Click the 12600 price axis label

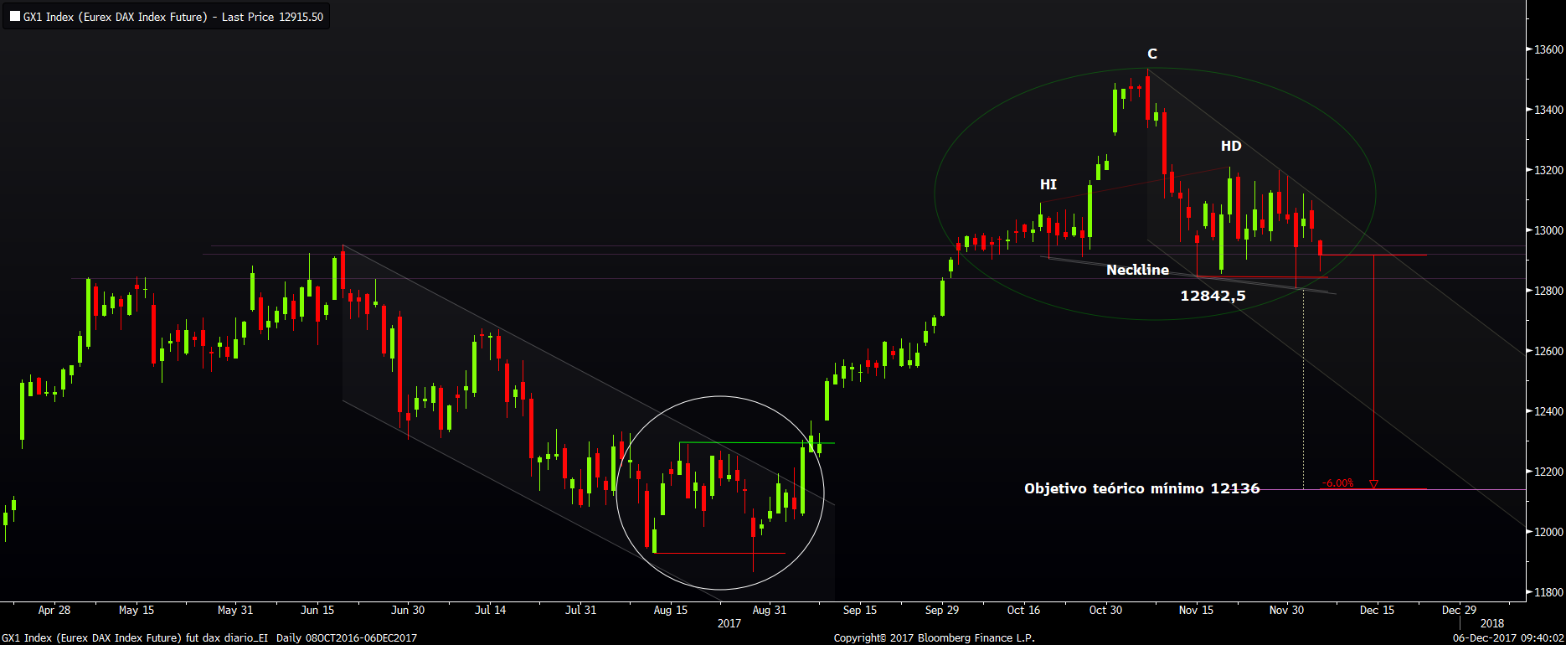pyautogui.click(x=1548, y=351)
